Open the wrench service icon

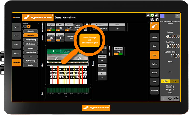click(148, 15)
